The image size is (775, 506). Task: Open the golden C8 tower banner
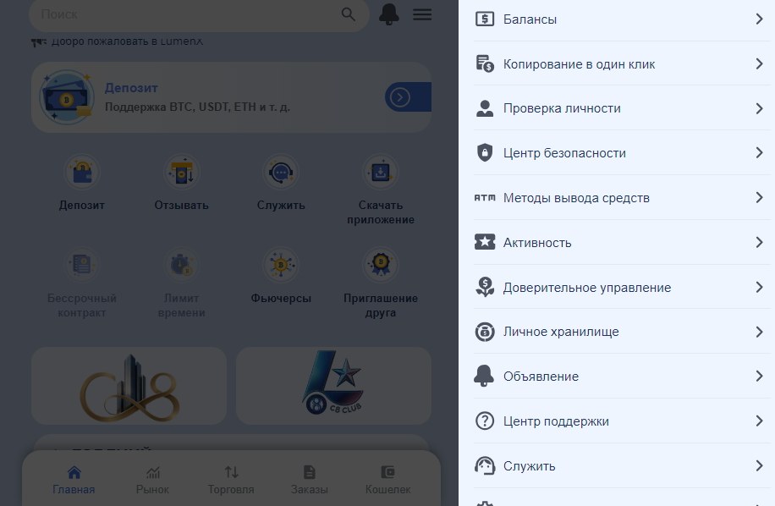129,386
